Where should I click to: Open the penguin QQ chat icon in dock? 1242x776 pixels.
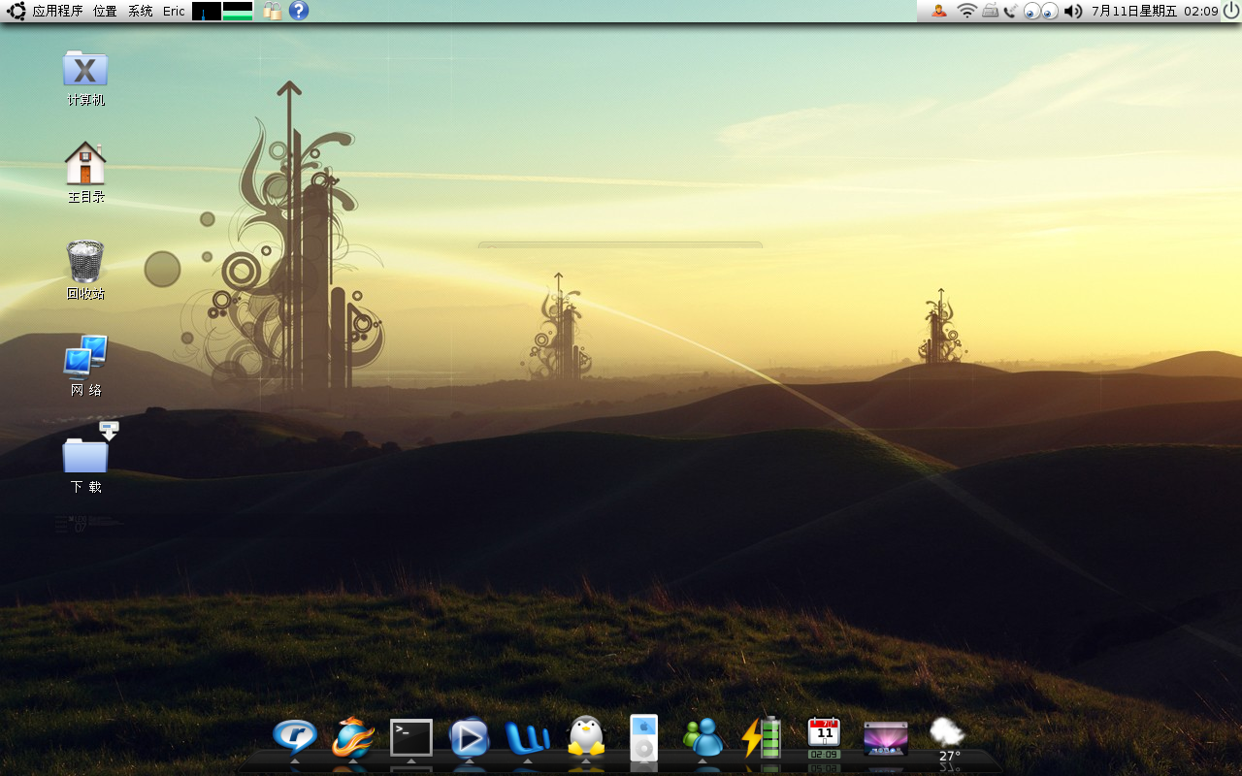coord(586,737)
